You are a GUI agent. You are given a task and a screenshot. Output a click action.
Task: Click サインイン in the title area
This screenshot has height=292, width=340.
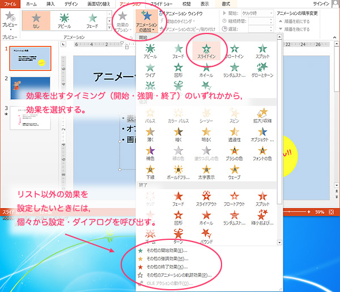[x=321, y=4]
